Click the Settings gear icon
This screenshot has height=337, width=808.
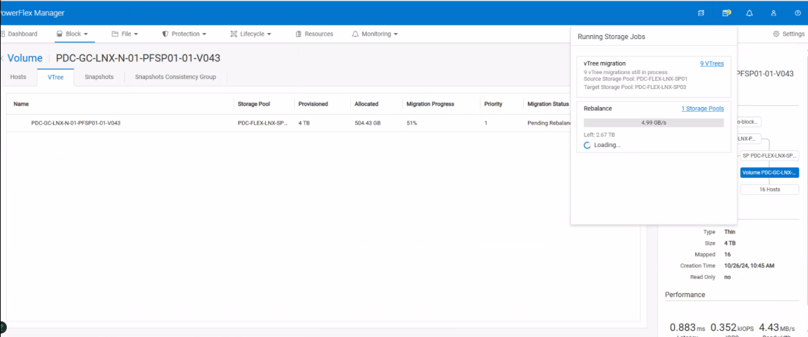point(776,34)
